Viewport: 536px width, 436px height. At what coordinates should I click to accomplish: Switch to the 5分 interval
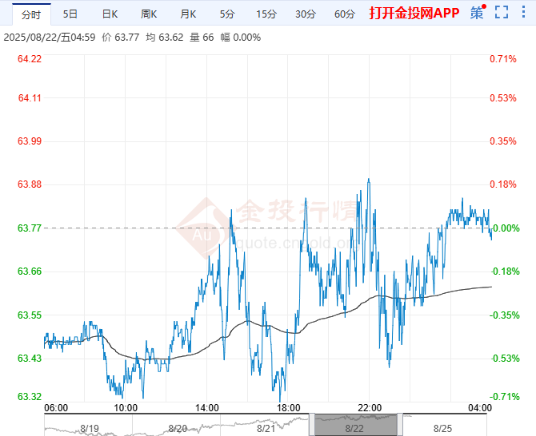[x=227, y=14]
